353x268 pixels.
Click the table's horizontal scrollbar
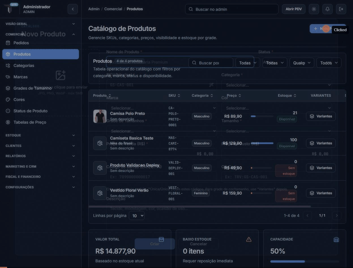point(200,206)
